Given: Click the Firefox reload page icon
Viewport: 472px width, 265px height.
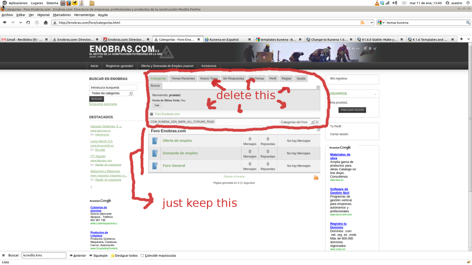Looking at the screenshot, I should [28, 23].
